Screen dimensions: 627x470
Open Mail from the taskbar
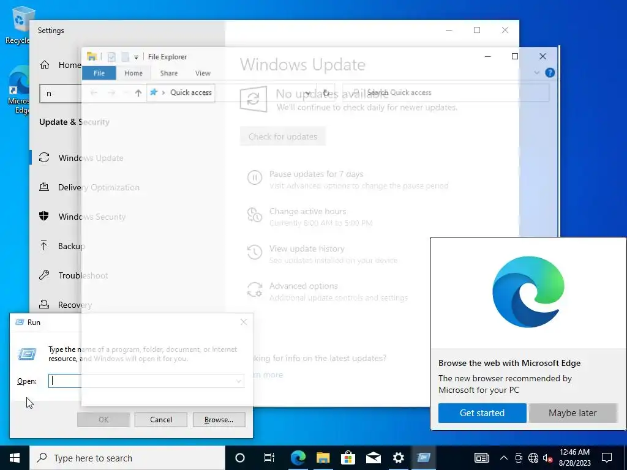tap(373, 458)
